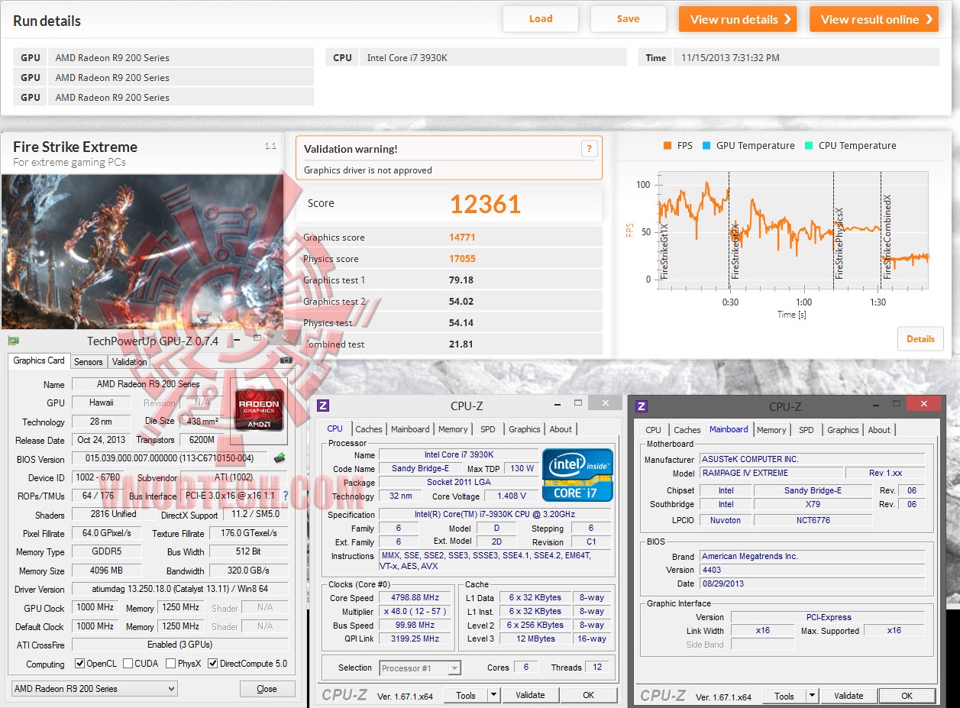The width and height of the screenshot is (960, 708).
Task: Select the Graphics Card tab in GPU-Z
Action: (x=39, y=360)
